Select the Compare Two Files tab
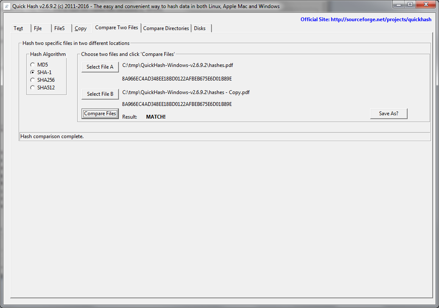 [x=116, y=28]
